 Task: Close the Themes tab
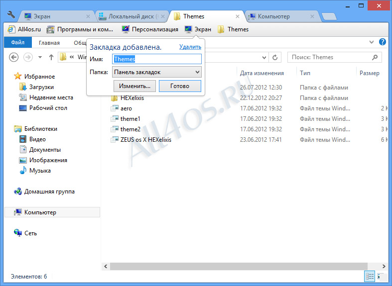[x=238, y=16]
